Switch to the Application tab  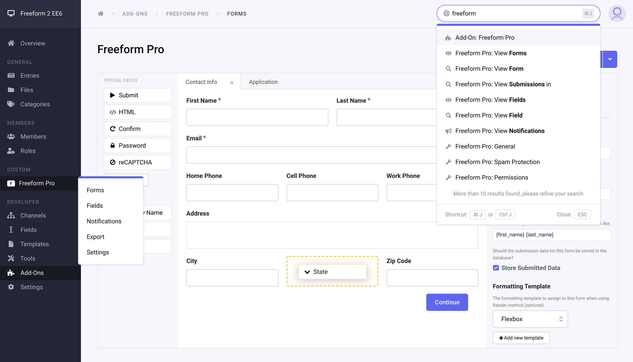(263, 82)
